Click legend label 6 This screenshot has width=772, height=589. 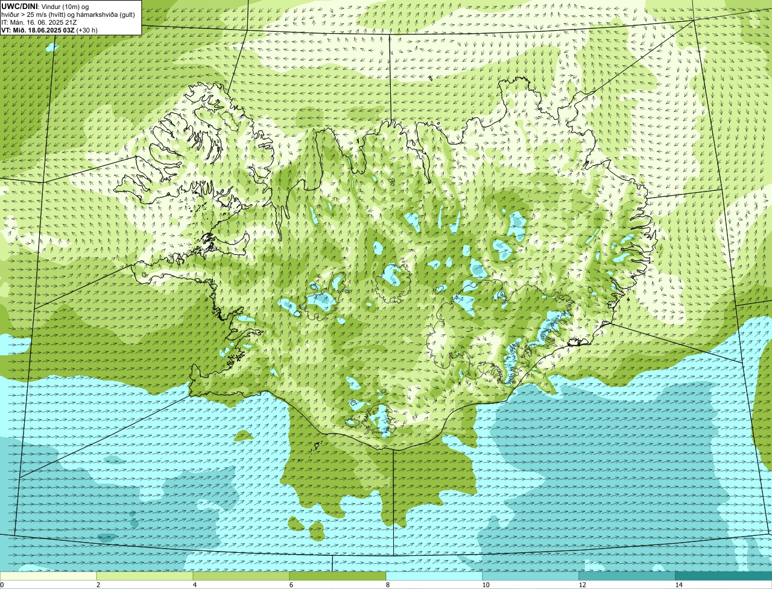point(291,585)
